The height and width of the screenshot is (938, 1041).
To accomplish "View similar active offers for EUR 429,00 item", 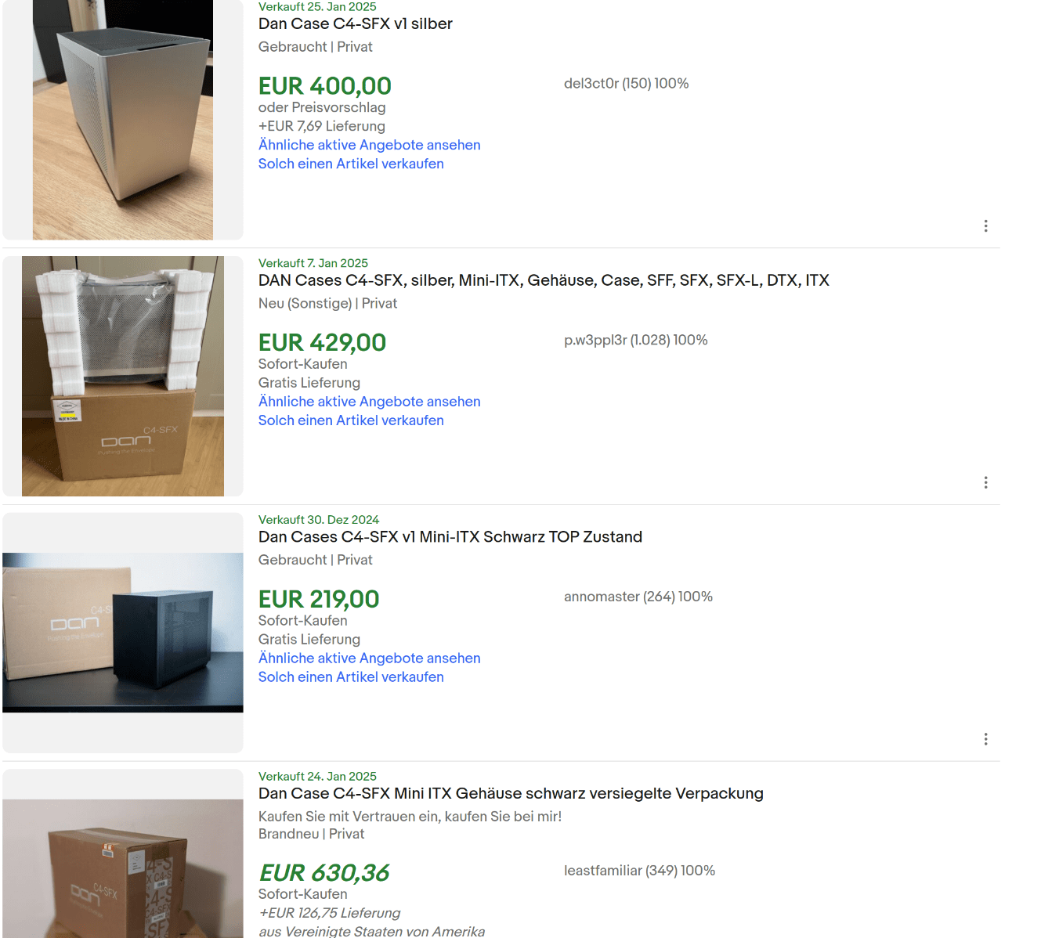I will pos(370,402).
